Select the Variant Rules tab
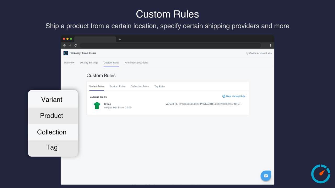The image size is (335, 188). [x=97, y=86]
